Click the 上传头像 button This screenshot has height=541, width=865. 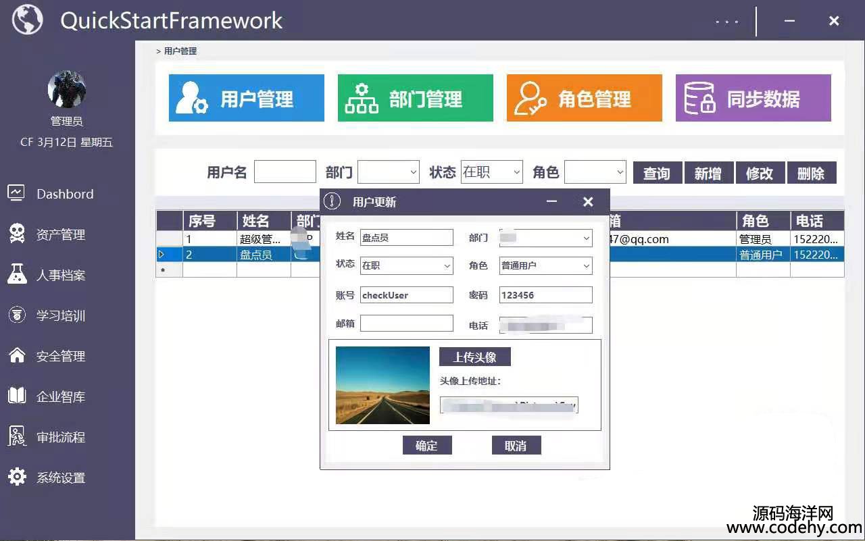click(x=474, y=357)
